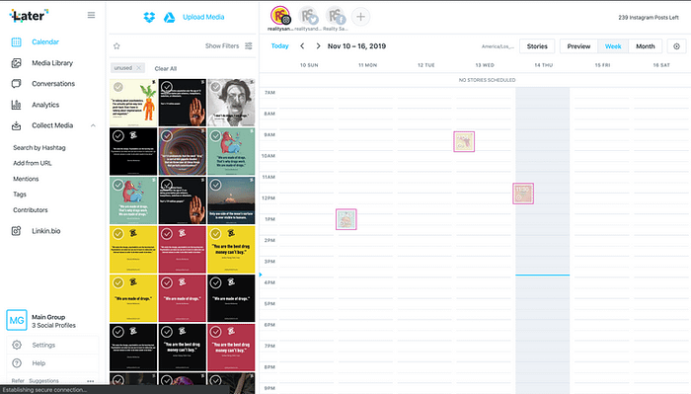Click the Linkin.bio Instagram icon
Screen dimensions: 691x394
pos(17,231)
